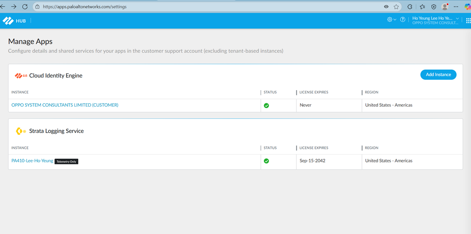Click LICENSE EXPIRES header under Cloud Identity Engine
Viewport: 471px width, 234px height.
[314, 92]
